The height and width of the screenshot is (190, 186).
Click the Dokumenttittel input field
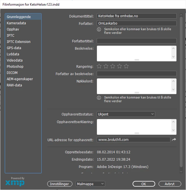pyautogui.click(x=137, y=16)
